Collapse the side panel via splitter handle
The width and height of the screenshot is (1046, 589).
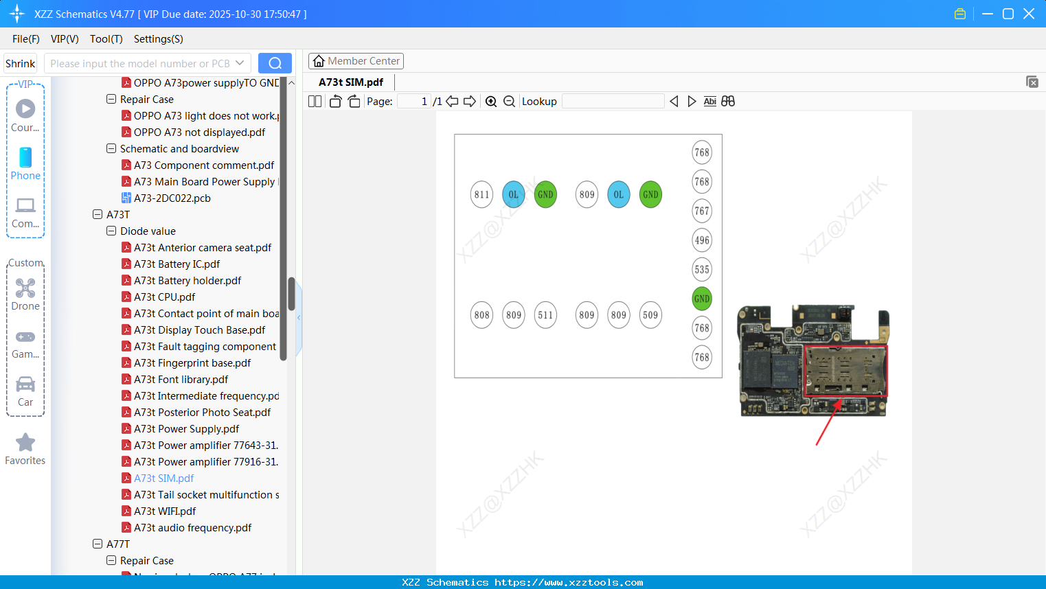pyautogui.click(x=299, y=318)
